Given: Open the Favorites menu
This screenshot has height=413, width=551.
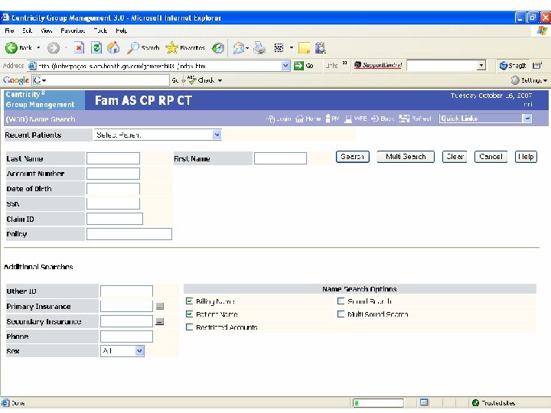Looking at the screenshot, I should 73,31.
